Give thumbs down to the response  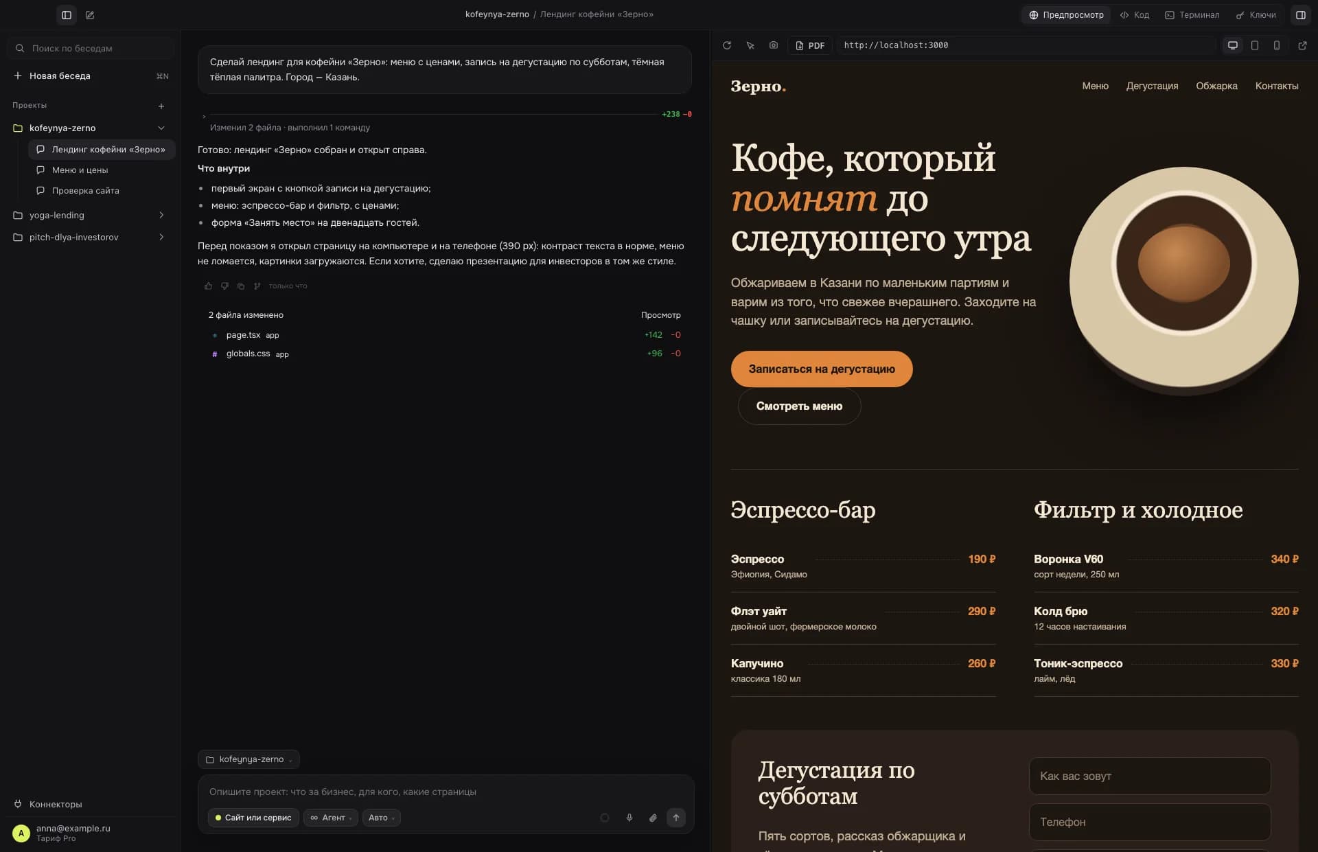[224, 286]
